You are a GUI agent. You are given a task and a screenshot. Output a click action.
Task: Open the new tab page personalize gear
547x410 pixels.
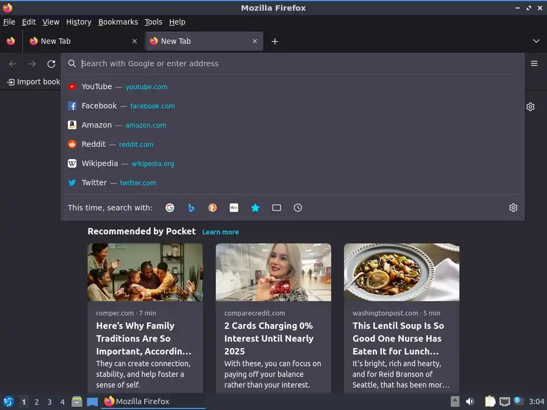coord(530,107)
